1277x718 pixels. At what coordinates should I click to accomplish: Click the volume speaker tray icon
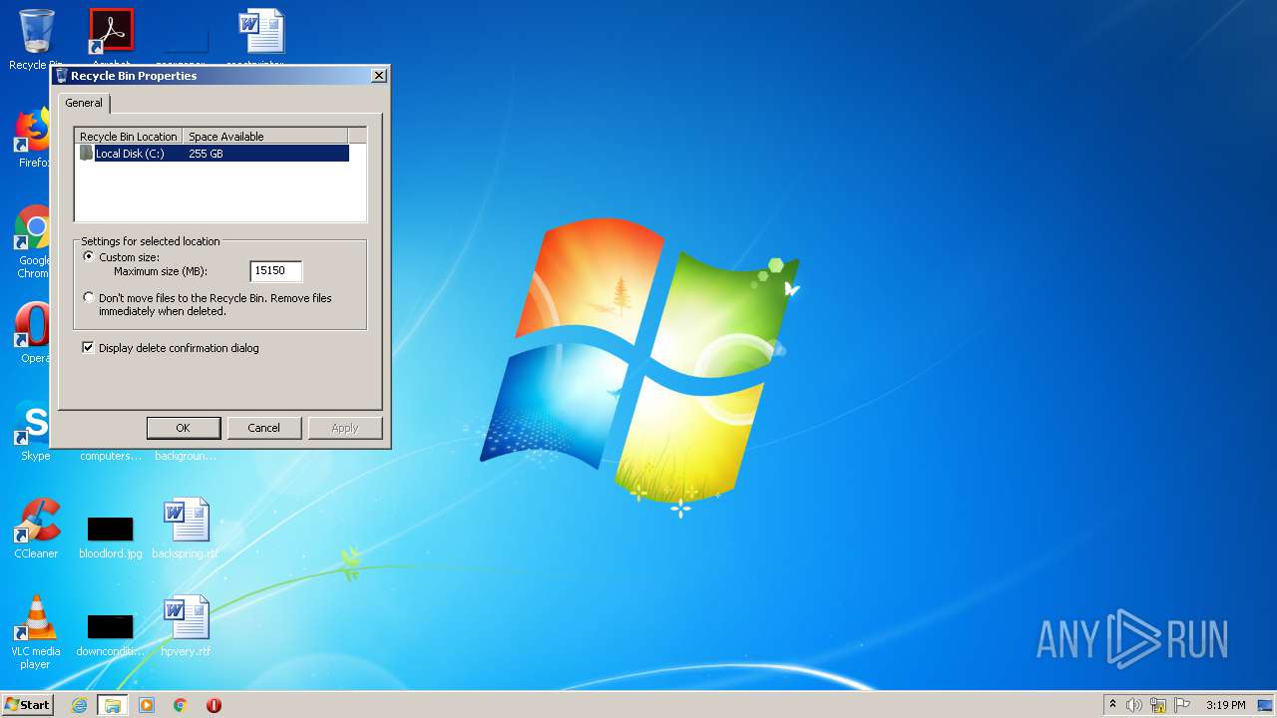(x=1134, y=705)
